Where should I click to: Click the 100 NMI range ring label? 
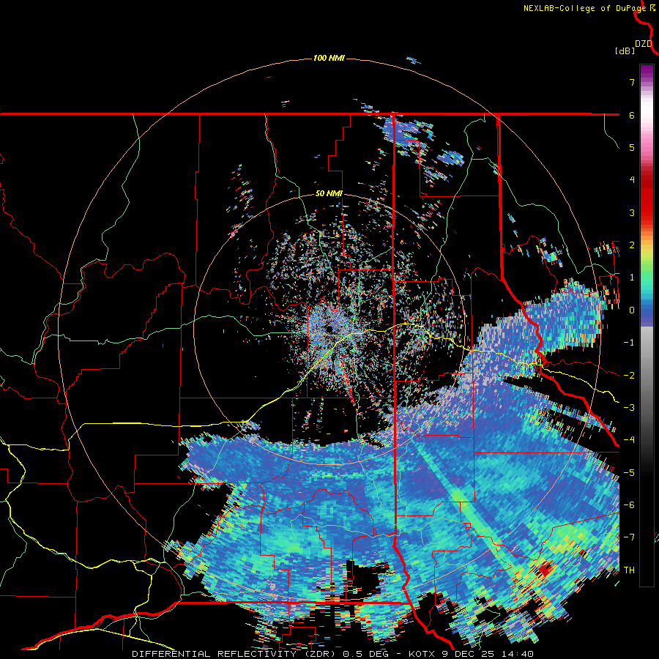[x=329, y=58]
